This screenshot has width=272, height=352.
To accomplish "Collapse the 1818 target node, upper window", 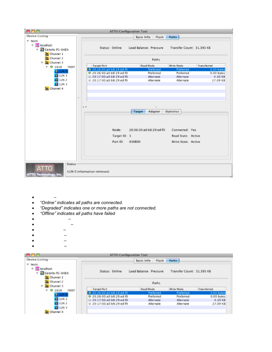I will click(47, 67).
